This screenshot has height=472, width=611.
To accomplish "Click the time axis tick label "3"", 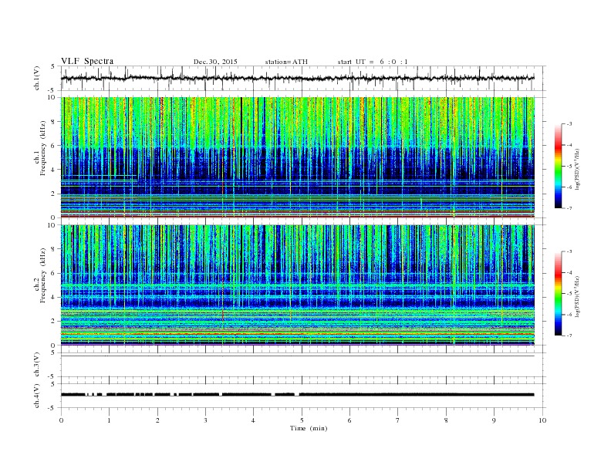I will (x=206, y=420).
